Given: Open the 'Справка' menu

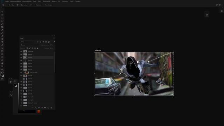Looking at the screenshot, I should point(78,1).
